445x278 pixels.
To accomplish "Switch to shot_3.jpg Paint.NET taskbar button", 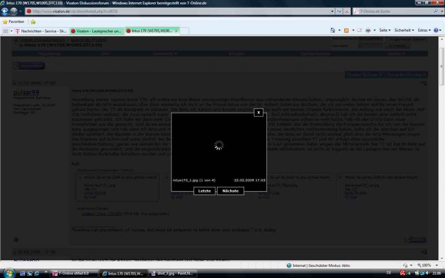I will click(x=173, y=274).
